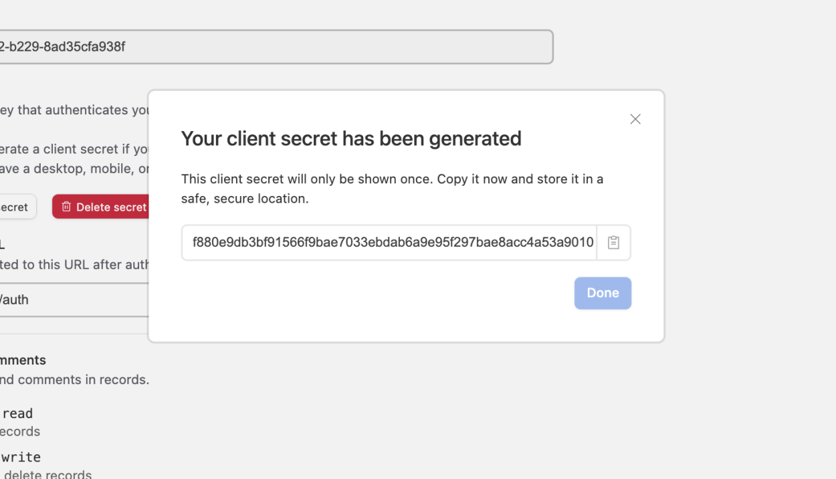Screen dimensions: 836x479
Task: Copy the client secret with the clipboard icon
Action: [613, 242]
